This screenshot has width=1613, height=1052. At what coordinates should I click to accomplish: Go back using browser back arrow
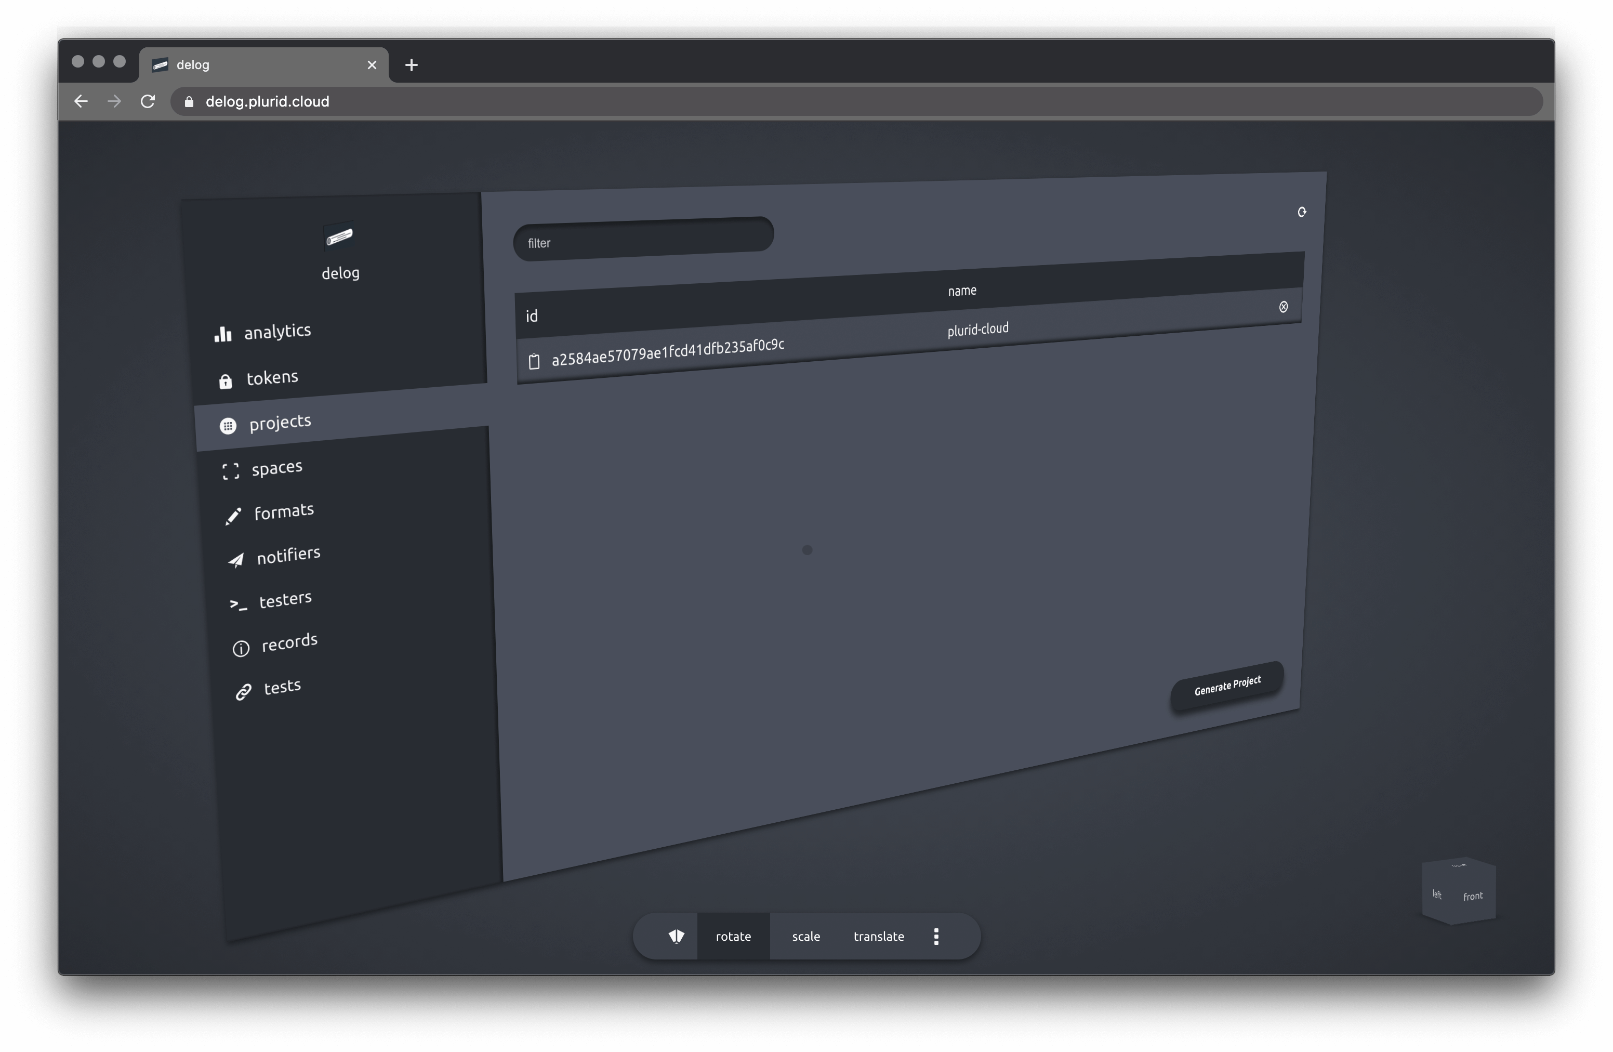(x=82, y=102)
